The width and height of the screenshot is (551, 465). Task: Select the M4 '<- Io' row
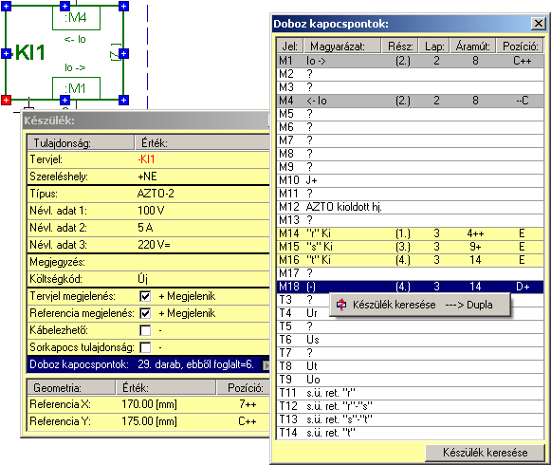pyautogui.click(x=410, y=101)
